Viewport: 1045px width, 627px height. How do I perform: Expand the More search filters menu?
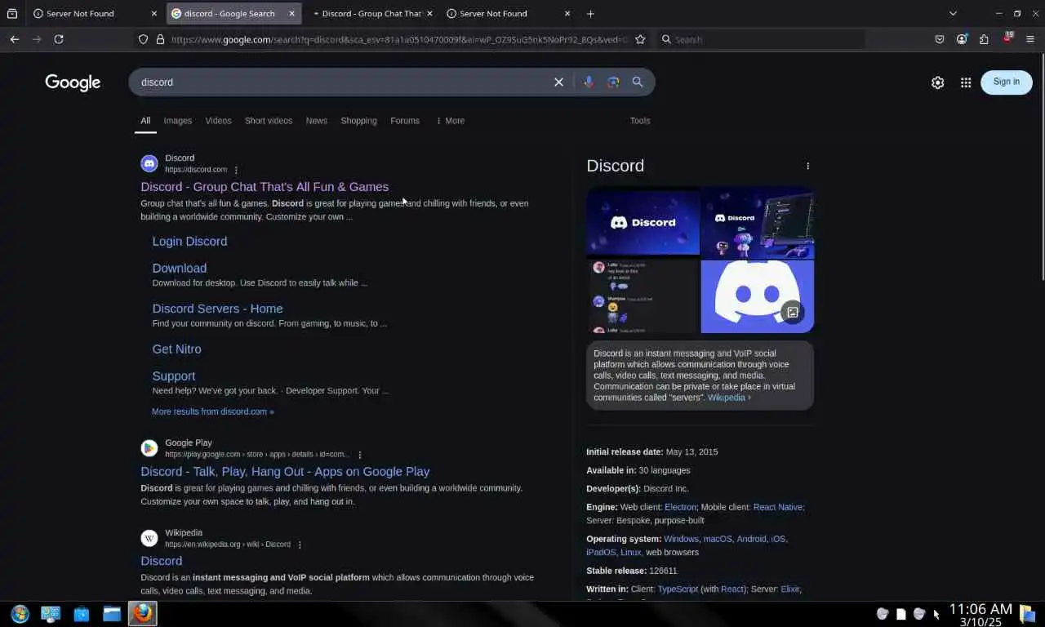click(450, 121)
